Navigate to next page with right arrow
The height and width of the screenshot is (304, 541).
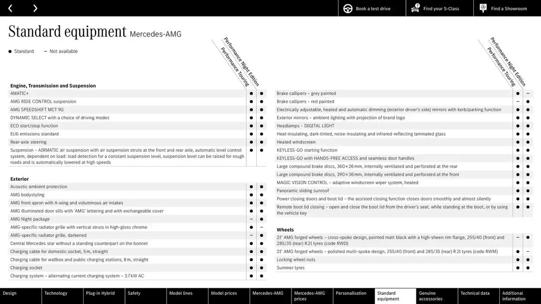(x=35, y=8)
